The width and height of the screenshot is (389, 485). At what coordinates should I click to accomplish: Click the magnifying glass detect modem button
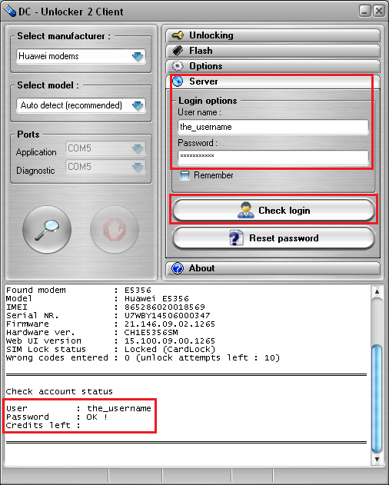47,230
